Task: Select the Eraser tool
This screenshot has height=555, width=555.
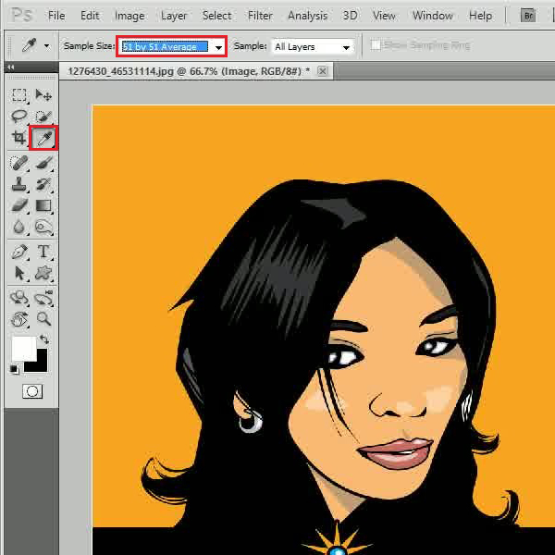Action: 19,205
